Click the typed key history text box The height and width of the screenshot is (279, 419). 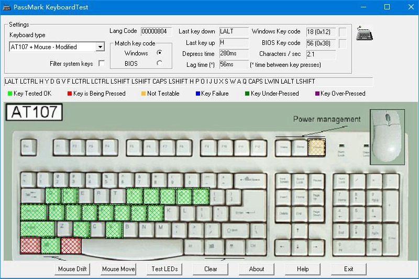[x=189, y=82]
